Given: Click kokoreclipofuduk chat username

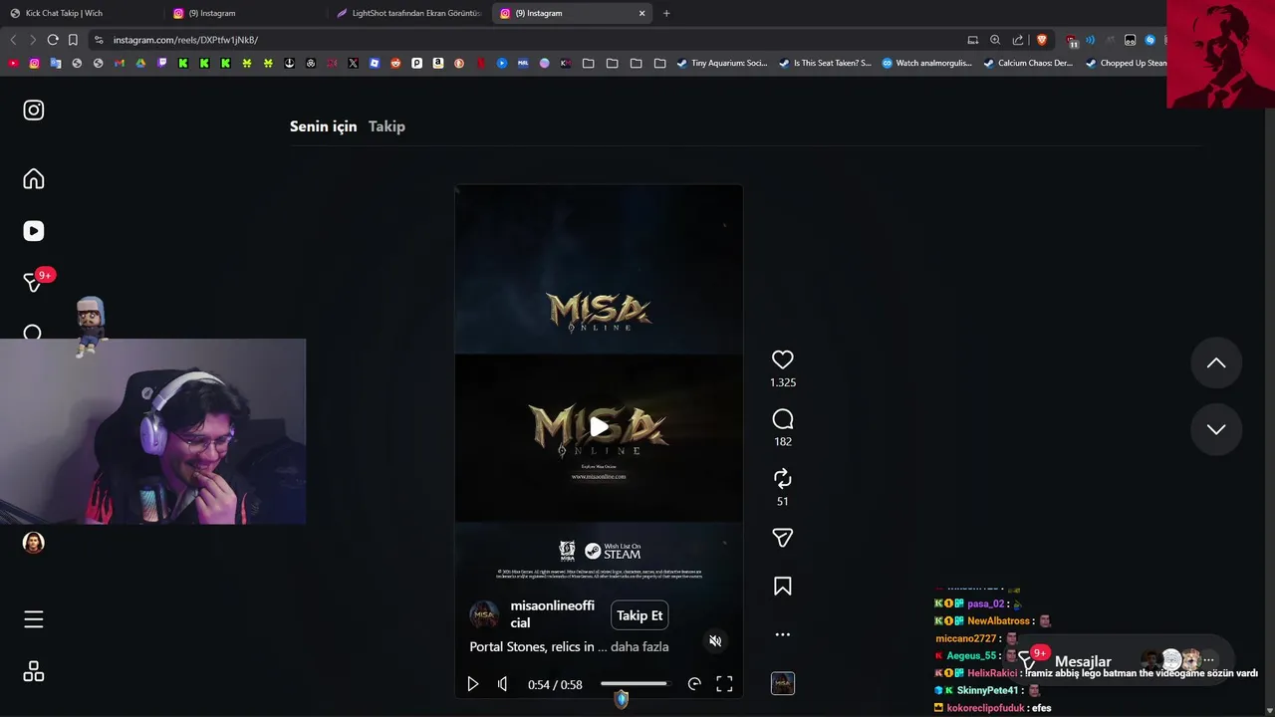Looking at the screenshot, I should pos(986,708).
